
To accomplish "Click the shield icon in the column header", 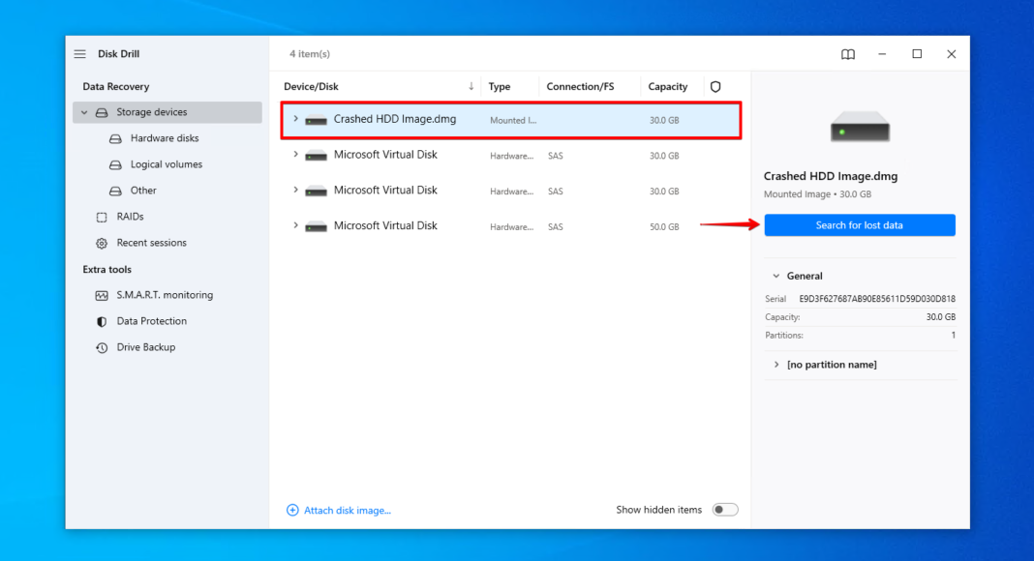I will tap(715, 86).
